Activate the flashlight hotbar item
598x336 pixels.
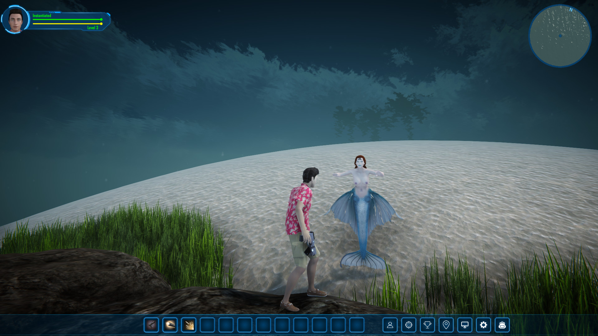pos(170,325)
